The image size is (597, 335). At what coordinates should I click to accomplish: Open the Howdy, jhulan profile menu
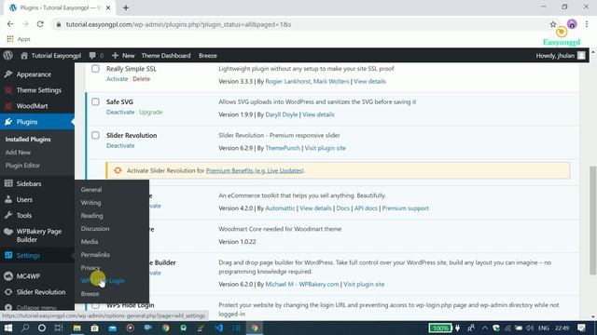561,56
